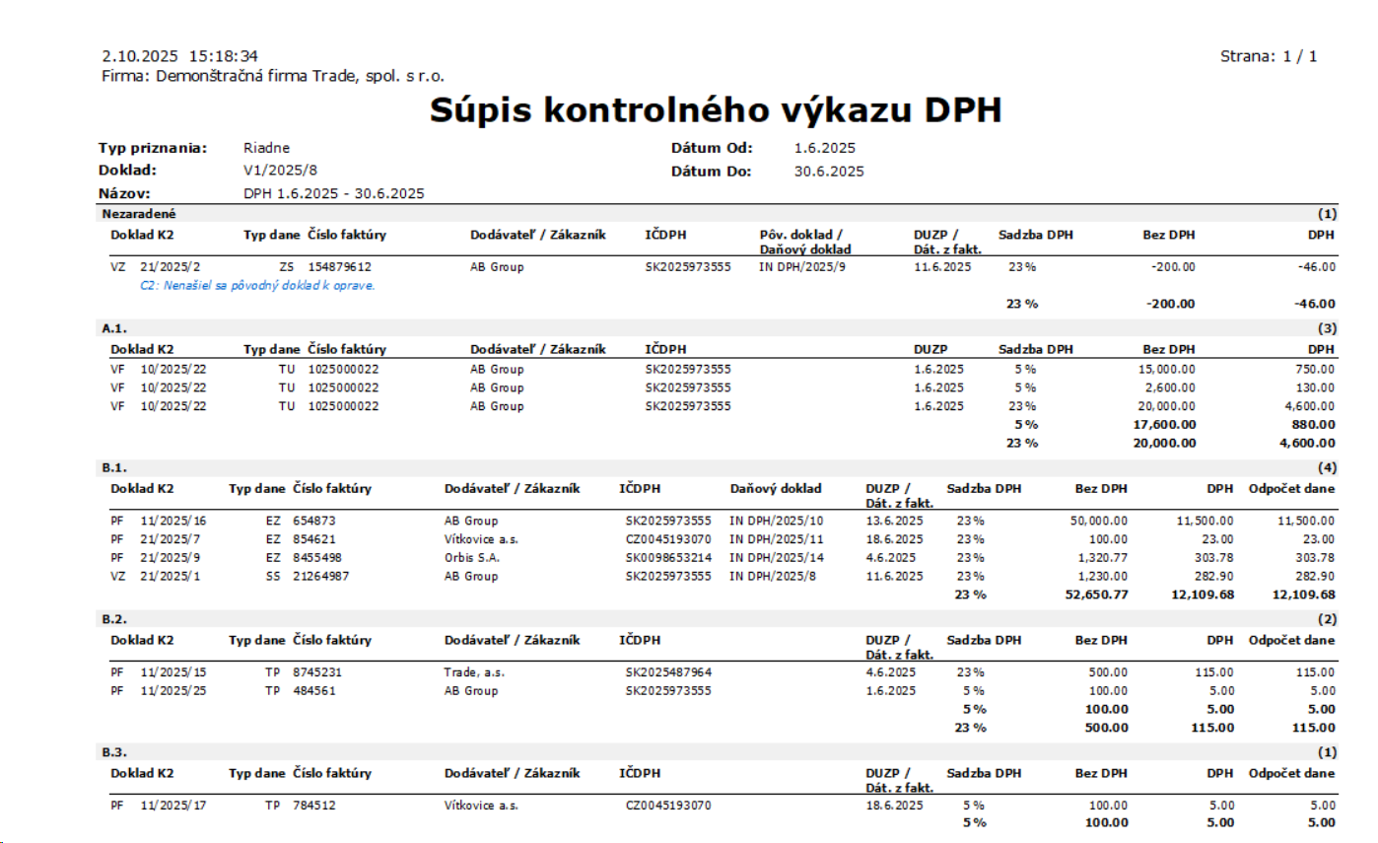
Task: Click the supplier name "Orbis S.A."
Action: click(472, 558)
